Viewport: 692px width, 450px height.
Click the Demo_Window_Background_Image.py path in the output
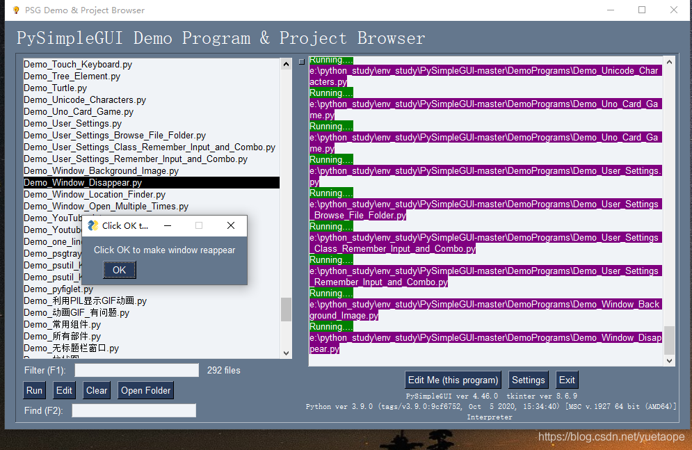pyautogui.click(x=485, y=310)
